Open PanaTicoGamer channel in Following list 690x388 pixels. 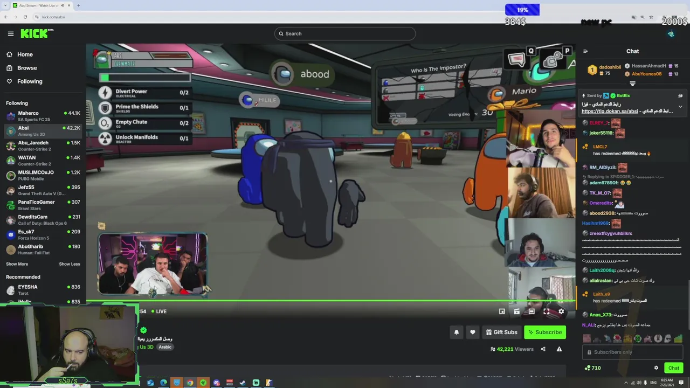click(43, 205)
